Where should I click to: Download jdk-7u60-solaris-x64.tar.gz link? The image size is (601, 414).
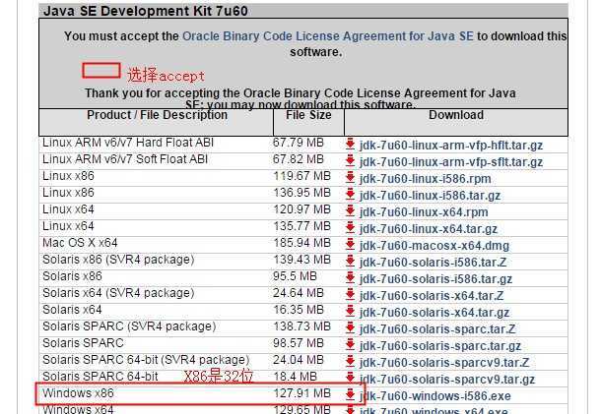point(434,313)
